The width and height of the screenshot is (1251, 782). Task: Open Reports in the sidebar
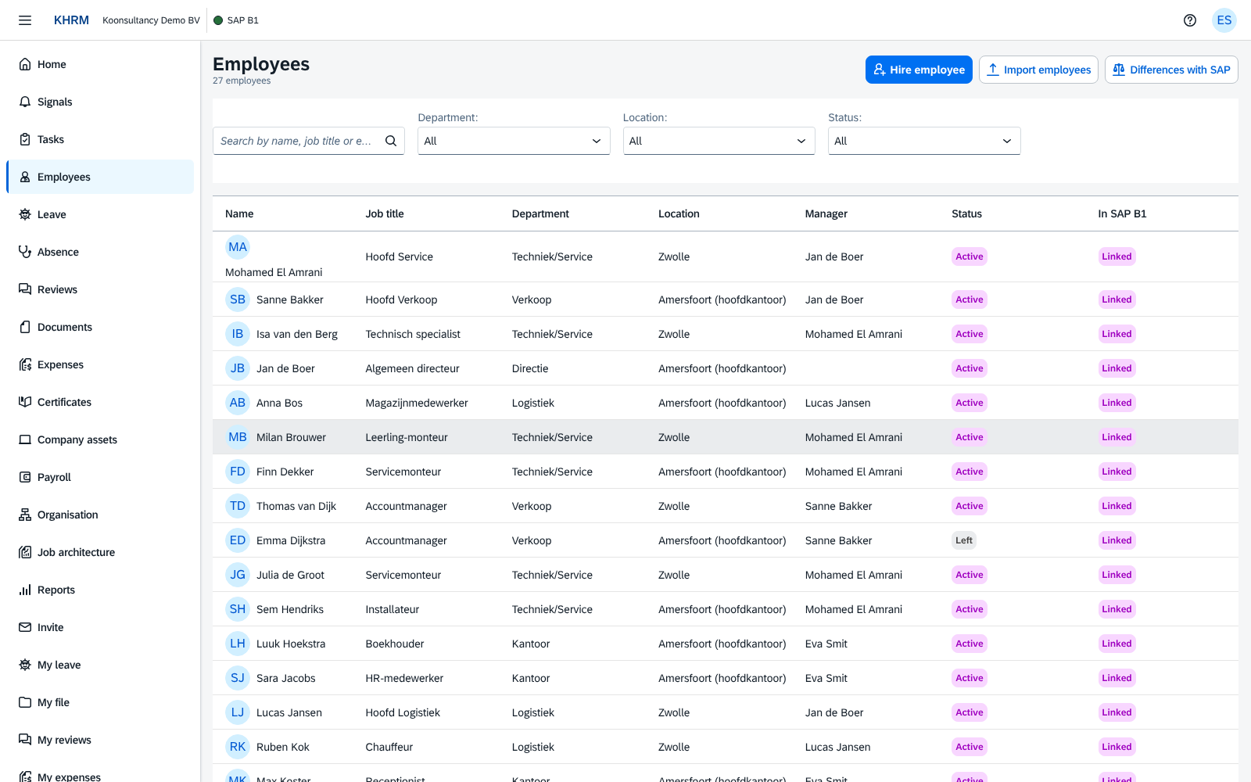click(x=100, y=590)
